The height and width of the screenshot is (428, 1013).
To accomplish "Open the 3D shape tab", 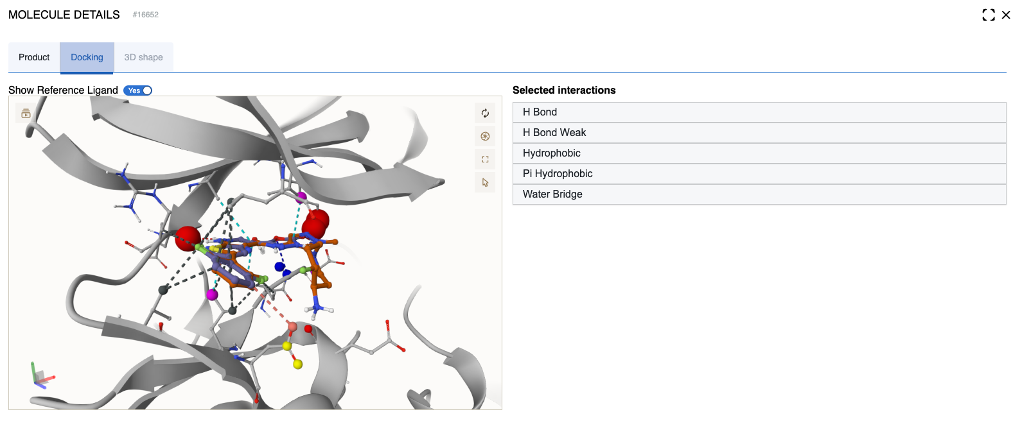I will (x=143, y=58).
